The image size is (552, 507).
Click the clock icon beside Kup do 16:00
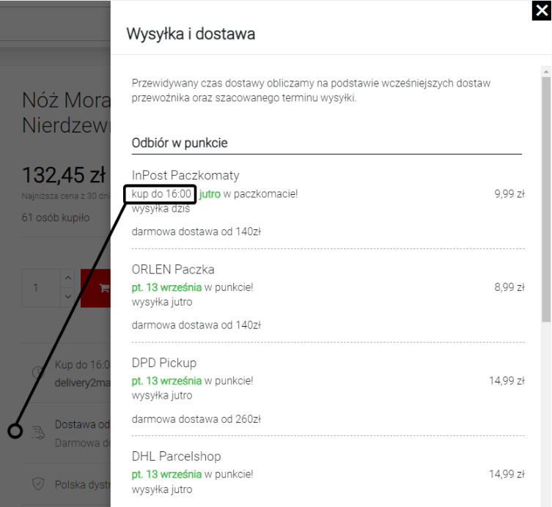click(36, 371)
